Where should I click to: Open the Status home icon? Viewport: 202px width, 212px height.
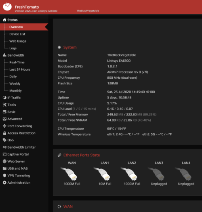pyautogui.click(x=4, y=20)
